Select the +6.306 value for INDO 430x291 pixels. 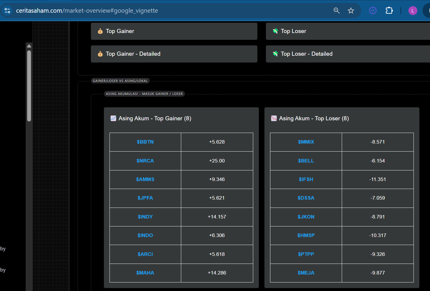217,235
